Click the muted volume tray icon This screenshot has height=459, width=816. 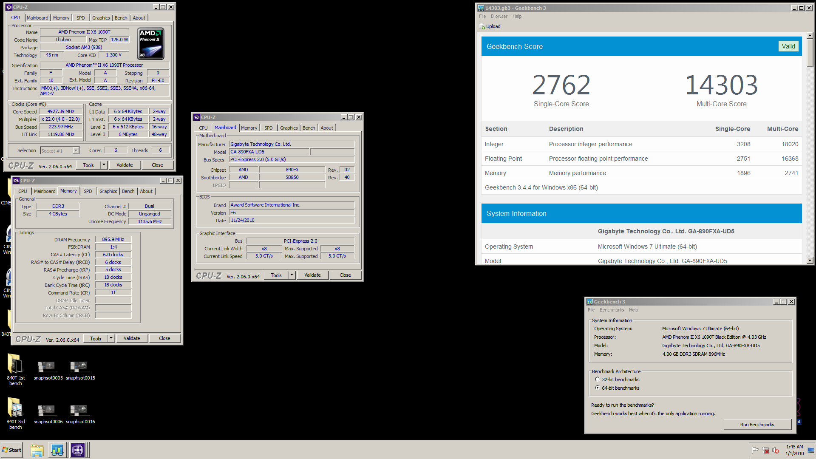(x=776, y=450)
